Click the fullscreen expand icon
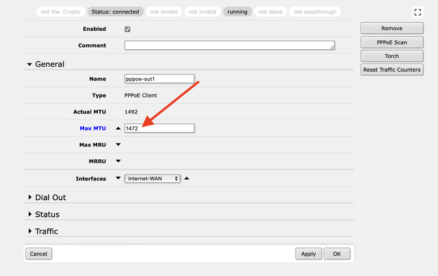 [417, 12]
